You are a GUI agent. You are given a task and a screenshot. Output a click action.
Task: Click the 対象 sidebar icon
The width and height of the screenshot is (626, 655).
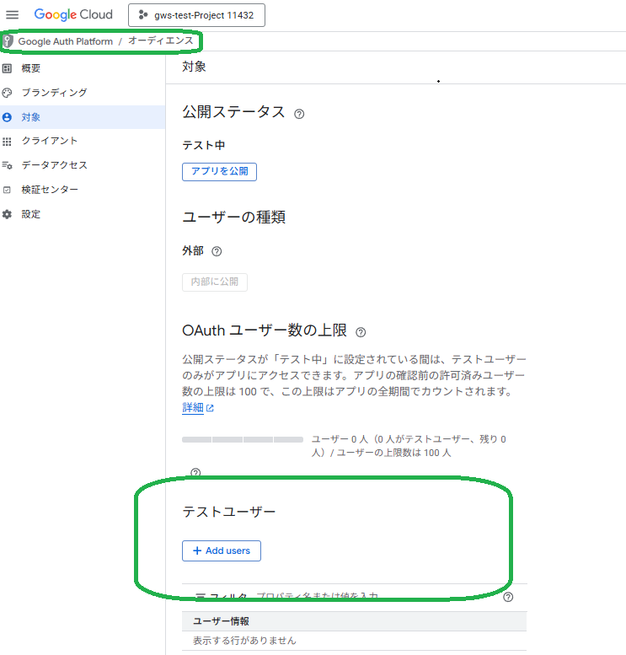[x=8, y=117]
